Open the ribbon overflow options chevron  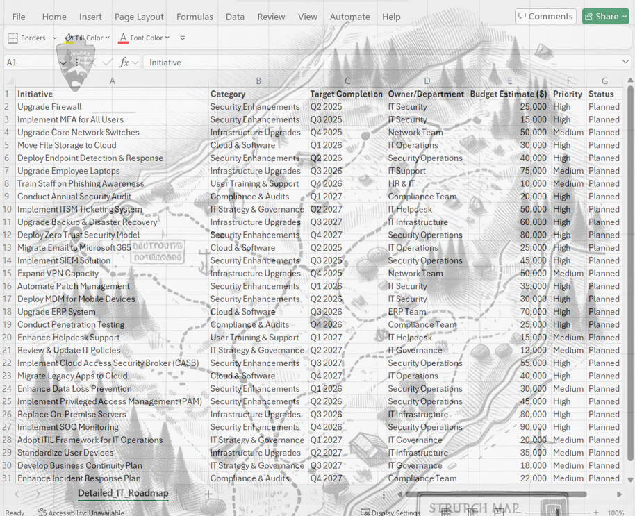click(183, 38)
